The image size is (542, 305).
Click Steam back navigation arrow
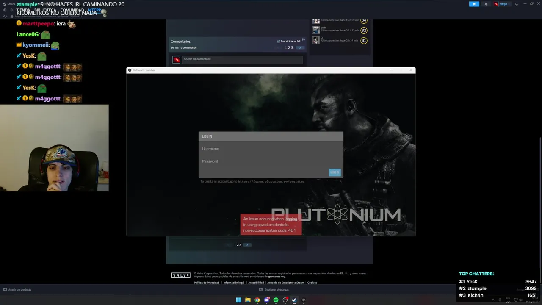(x=5, y=10)
